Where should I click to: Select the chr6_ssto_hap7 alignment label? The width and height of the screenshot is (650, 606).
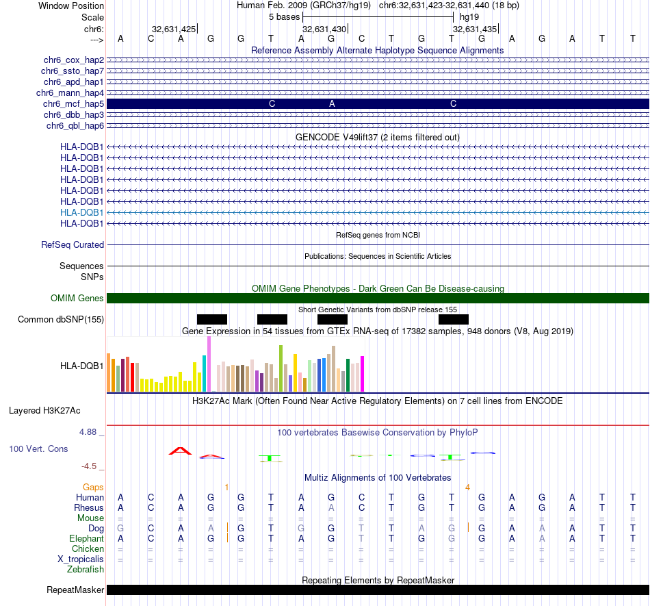click(72, 71)
